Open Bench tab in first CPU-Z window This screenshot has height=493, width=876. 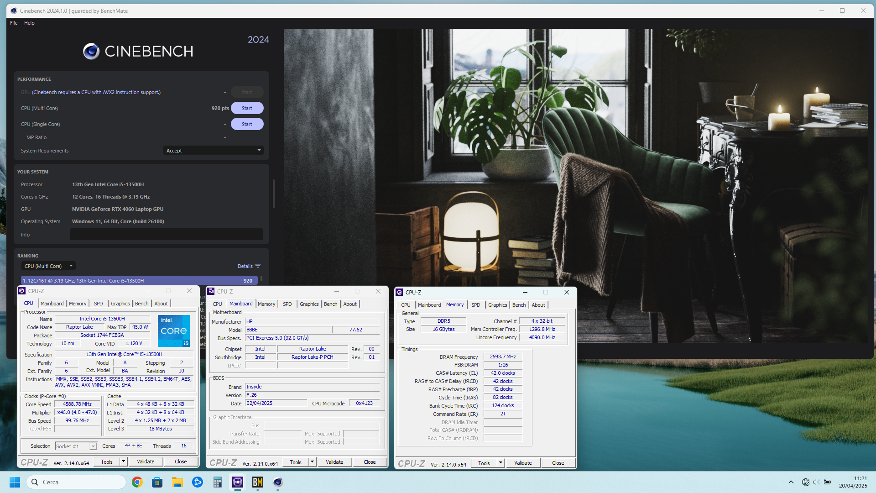click(141, 304)
